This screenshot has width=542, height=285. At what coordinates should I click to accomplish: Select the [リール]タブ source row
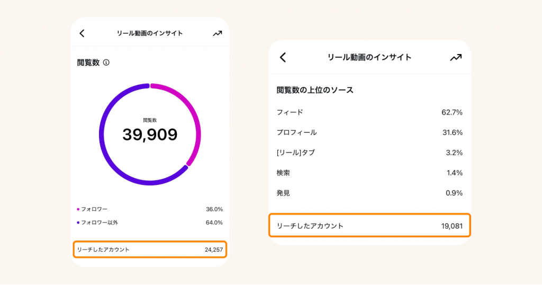coord(369,153)
